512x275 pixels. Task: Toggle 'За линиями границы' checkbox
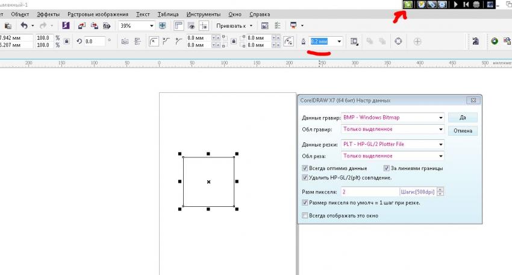tap(387, 168)
